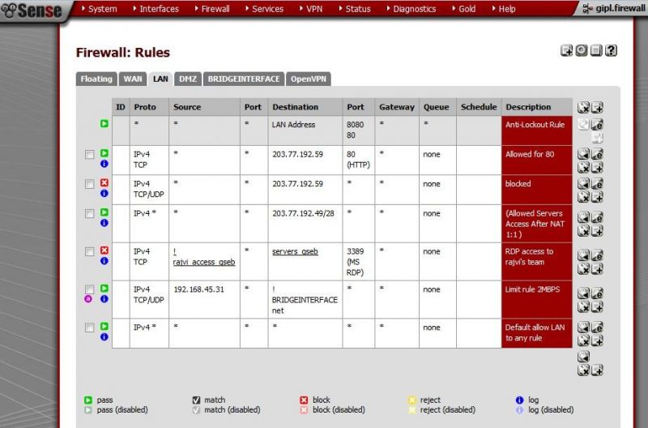Open the servers_gseb alias link
Image resolution: width=648 pixels, height=428 pixels.
(x=295, y=251)
